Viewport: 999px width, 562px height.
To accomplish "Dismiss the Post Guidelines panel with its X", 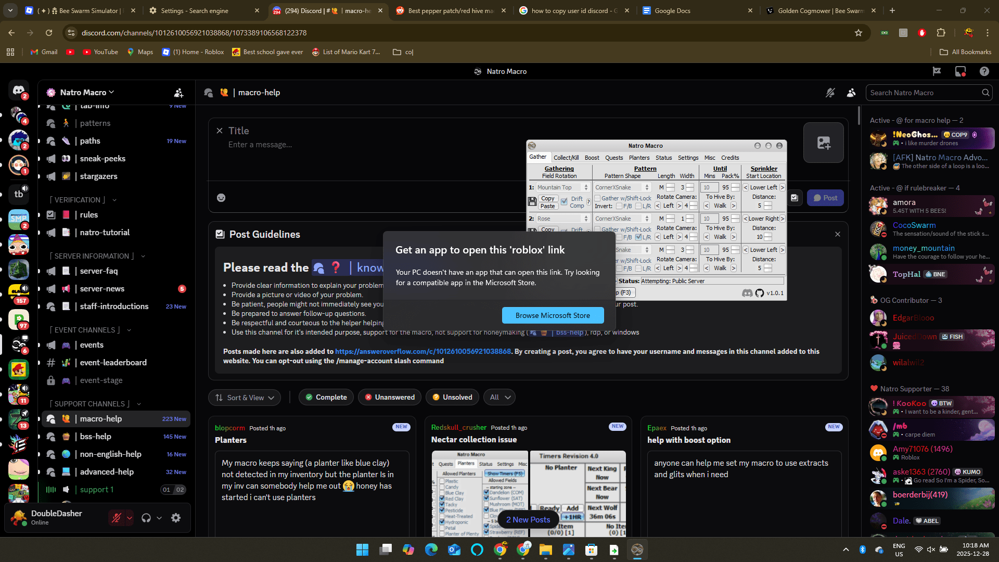I will click(x=838, y=234).
